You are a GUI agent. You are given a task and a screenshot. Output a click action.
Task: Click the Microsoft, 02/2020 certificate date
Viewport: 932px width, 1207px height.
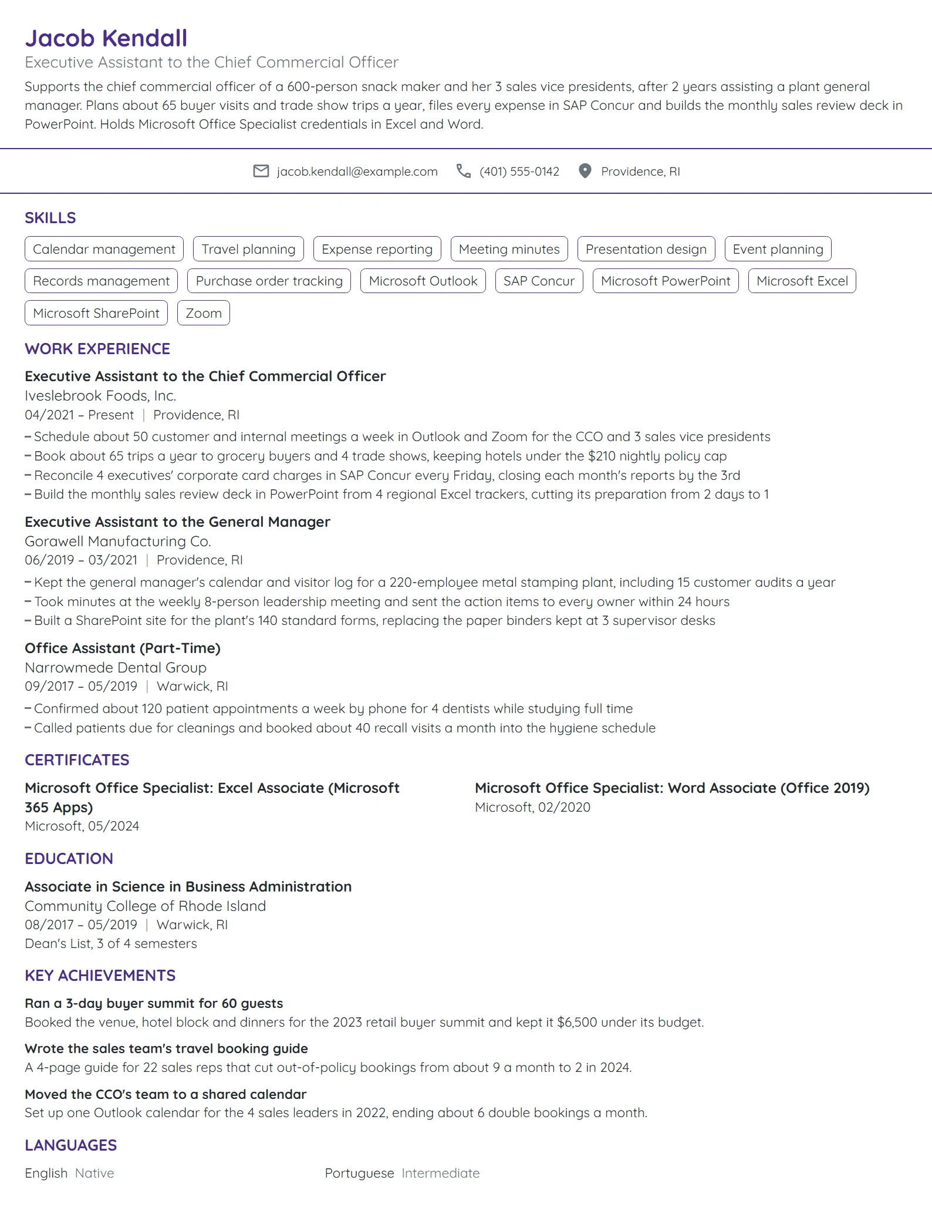[x=532, y=808]
